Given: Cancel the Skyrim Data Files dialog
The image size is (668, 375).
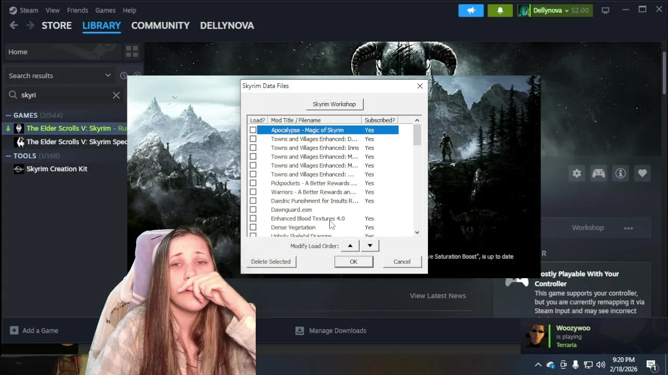Looking at the screenshot, I should [402, 261].
